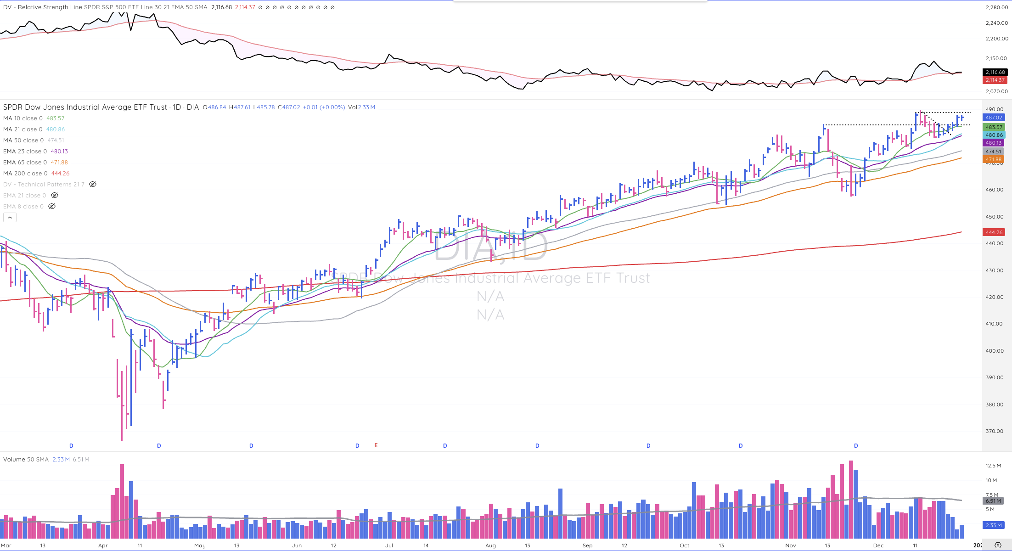1012x551 pixels.
Task: Click the red 444.26 MA 200 price label
Action: tap(994, 232)
